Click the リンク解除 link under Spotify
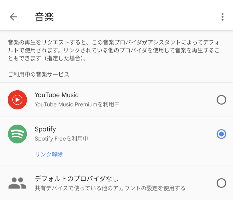The width and height of the screenshot is (233, 200). tap(49, 154)
